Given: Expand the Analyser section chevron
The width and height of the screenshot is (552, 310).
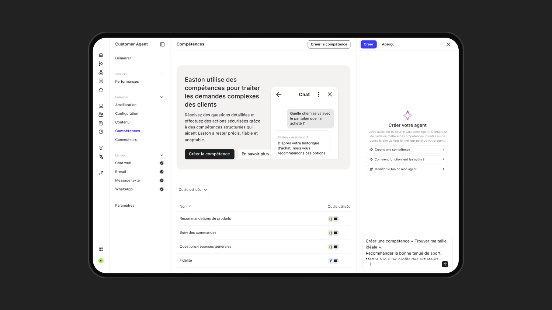Looking at the screenshot, I should [162, 74].
